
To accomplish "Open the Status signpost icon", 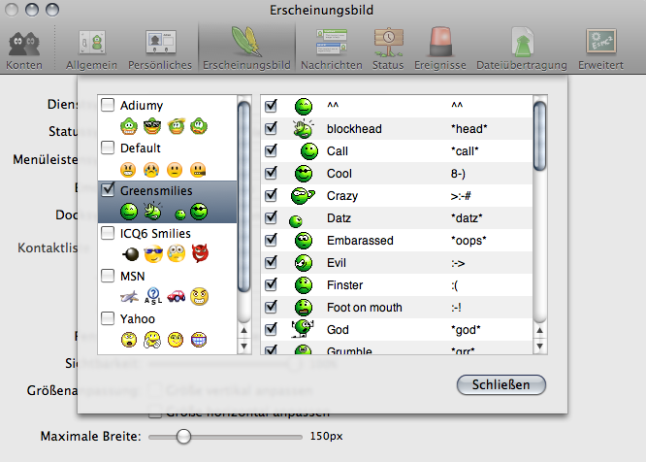I will (x=388, y=42).
